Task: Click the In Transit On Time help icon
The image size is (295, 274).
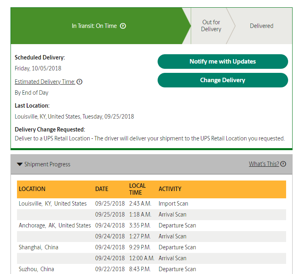Action: 123,26
